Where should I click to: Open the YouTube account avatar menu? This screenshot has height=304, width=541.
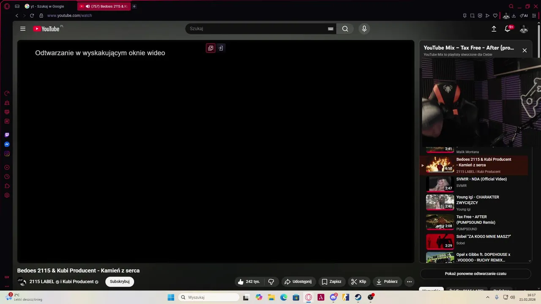(x=524, y=29)
